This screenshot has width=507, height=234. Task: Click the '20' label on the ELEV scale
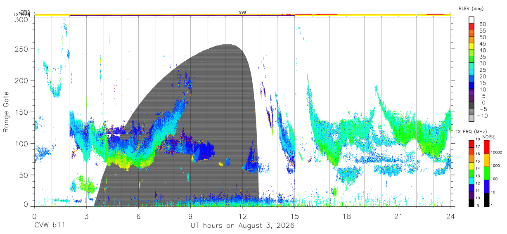pyautogui.click(x=482, y=76)
